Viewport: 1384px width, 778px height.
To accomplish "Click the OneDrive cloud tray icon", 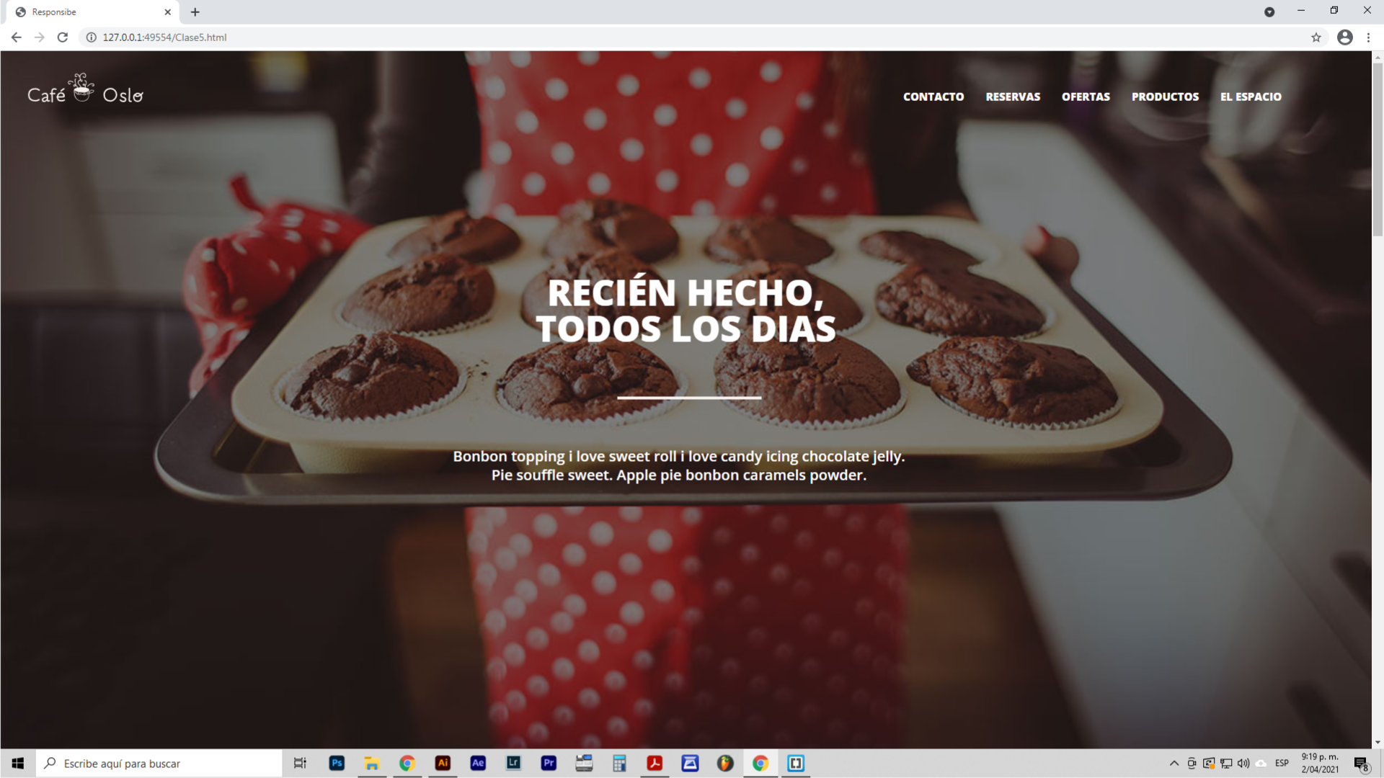I will tap(1261, 763).
